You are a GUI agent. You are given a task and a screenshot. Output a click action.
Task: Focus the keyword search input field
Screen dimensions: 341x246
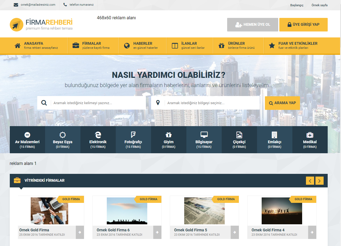coord(98,103)
